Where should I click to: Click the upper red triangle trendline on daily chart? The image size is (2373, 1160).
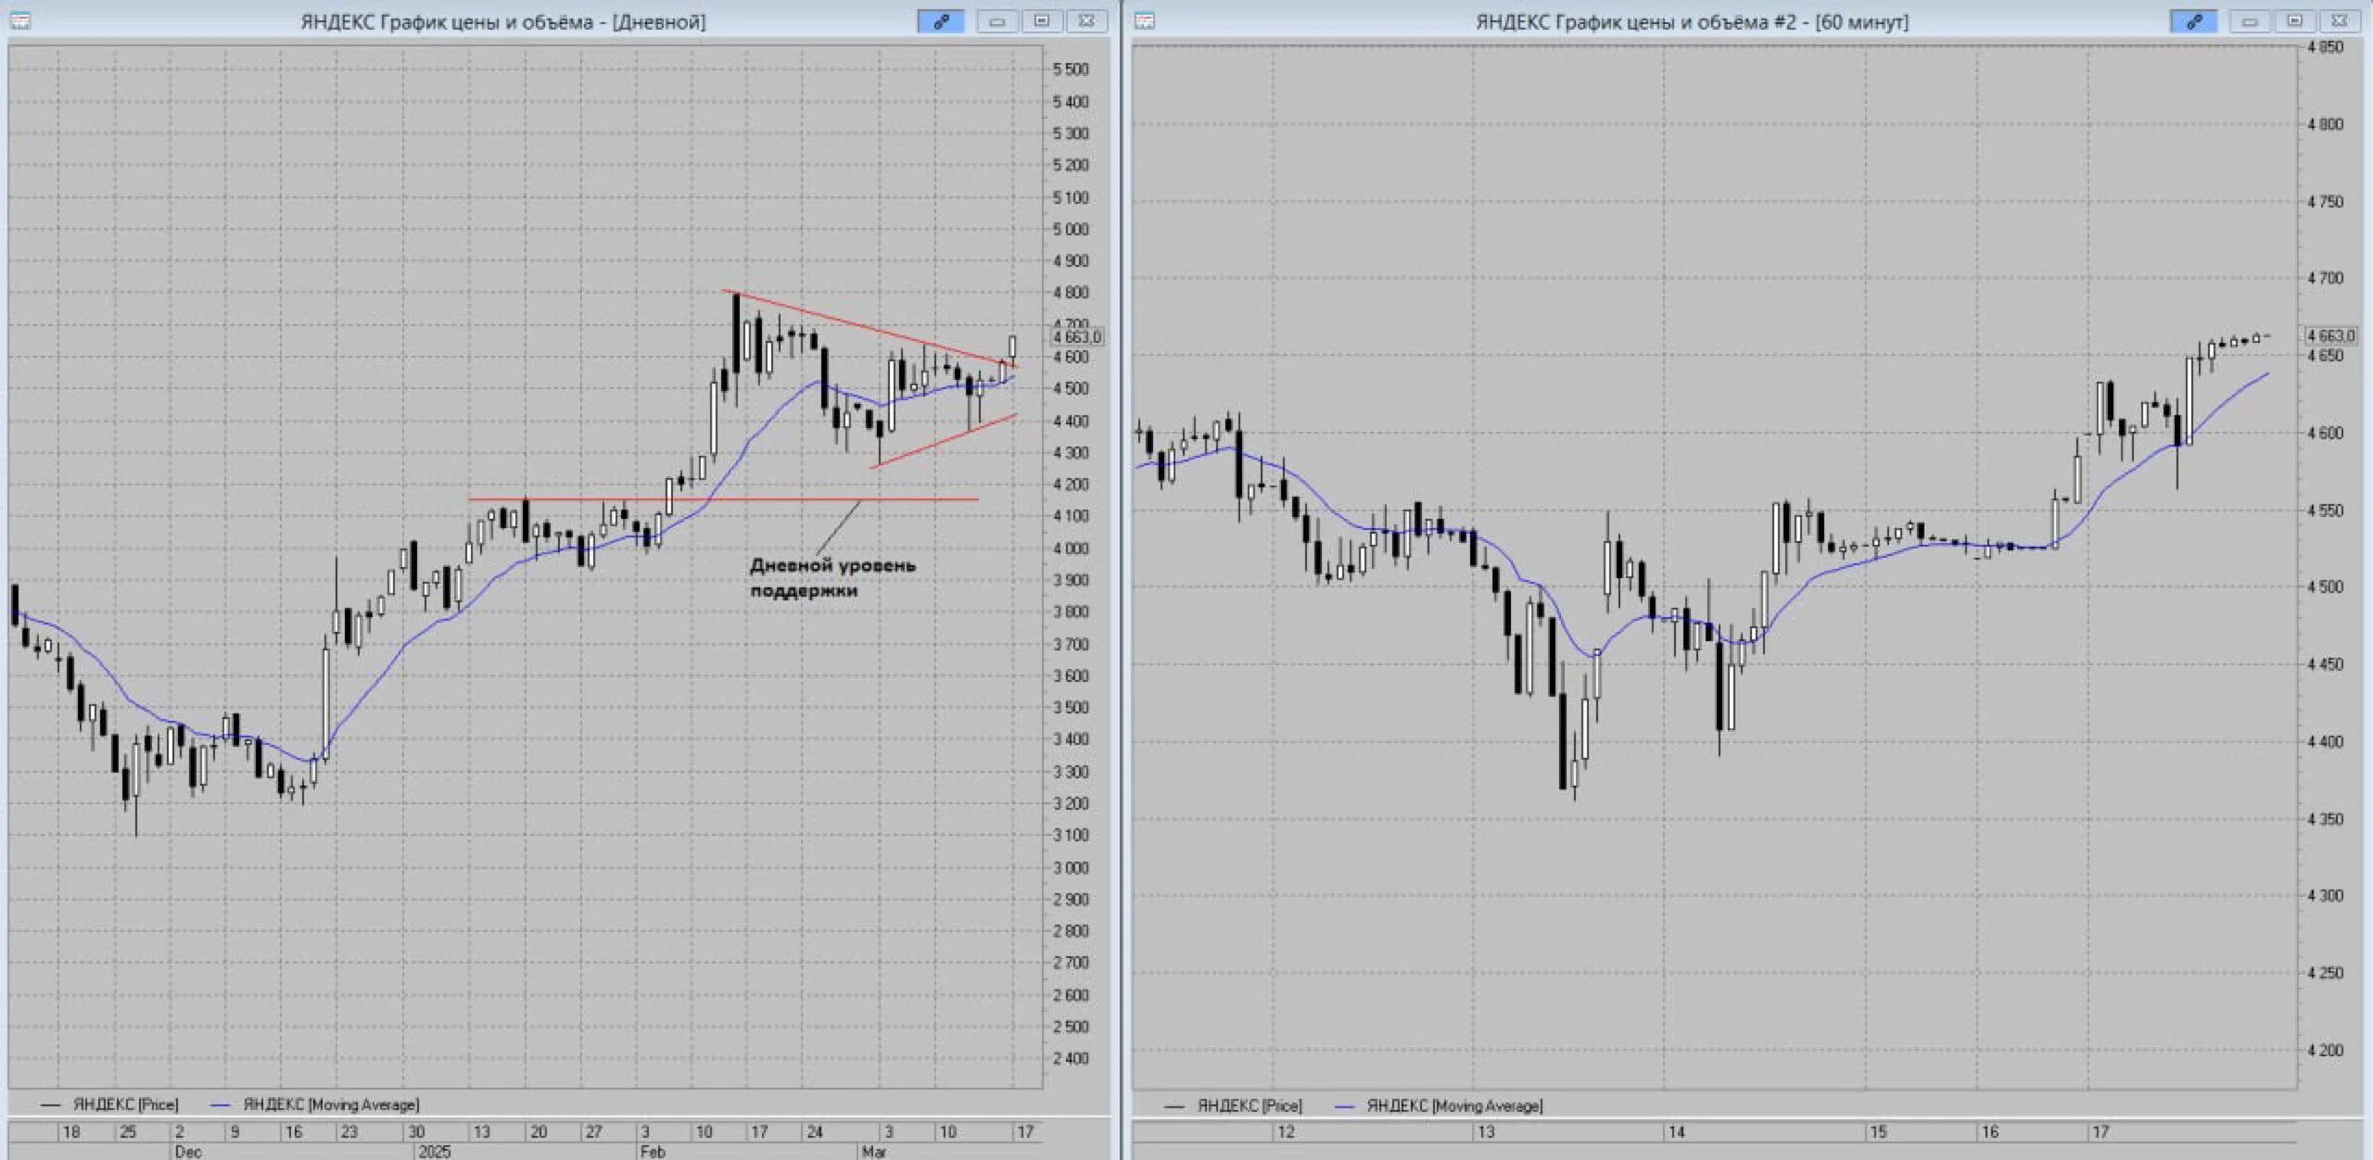871,329
